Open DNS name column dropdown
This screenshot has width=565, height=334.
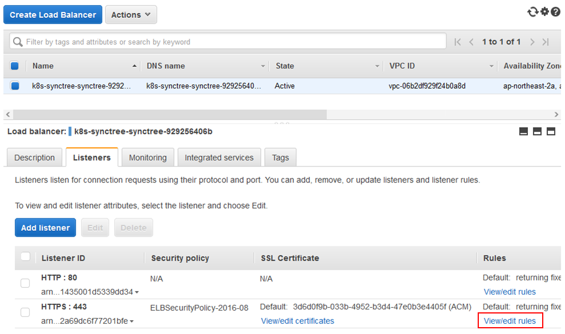tap(263, 66)
